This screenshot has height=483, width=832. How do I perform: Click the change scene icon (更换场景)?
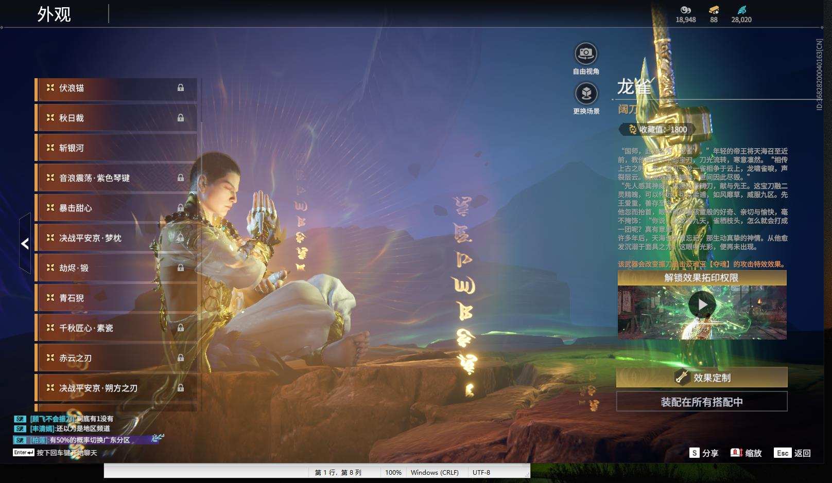(586, 93)
